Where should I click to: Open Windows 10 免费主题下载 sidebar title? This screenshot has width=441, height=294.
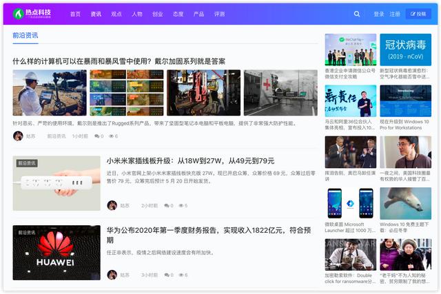(x=404, y=227)
